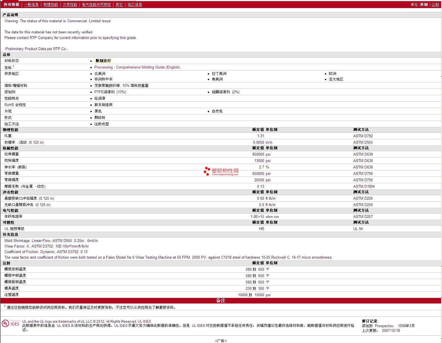Select the 其它 tab

pos(119,5)
